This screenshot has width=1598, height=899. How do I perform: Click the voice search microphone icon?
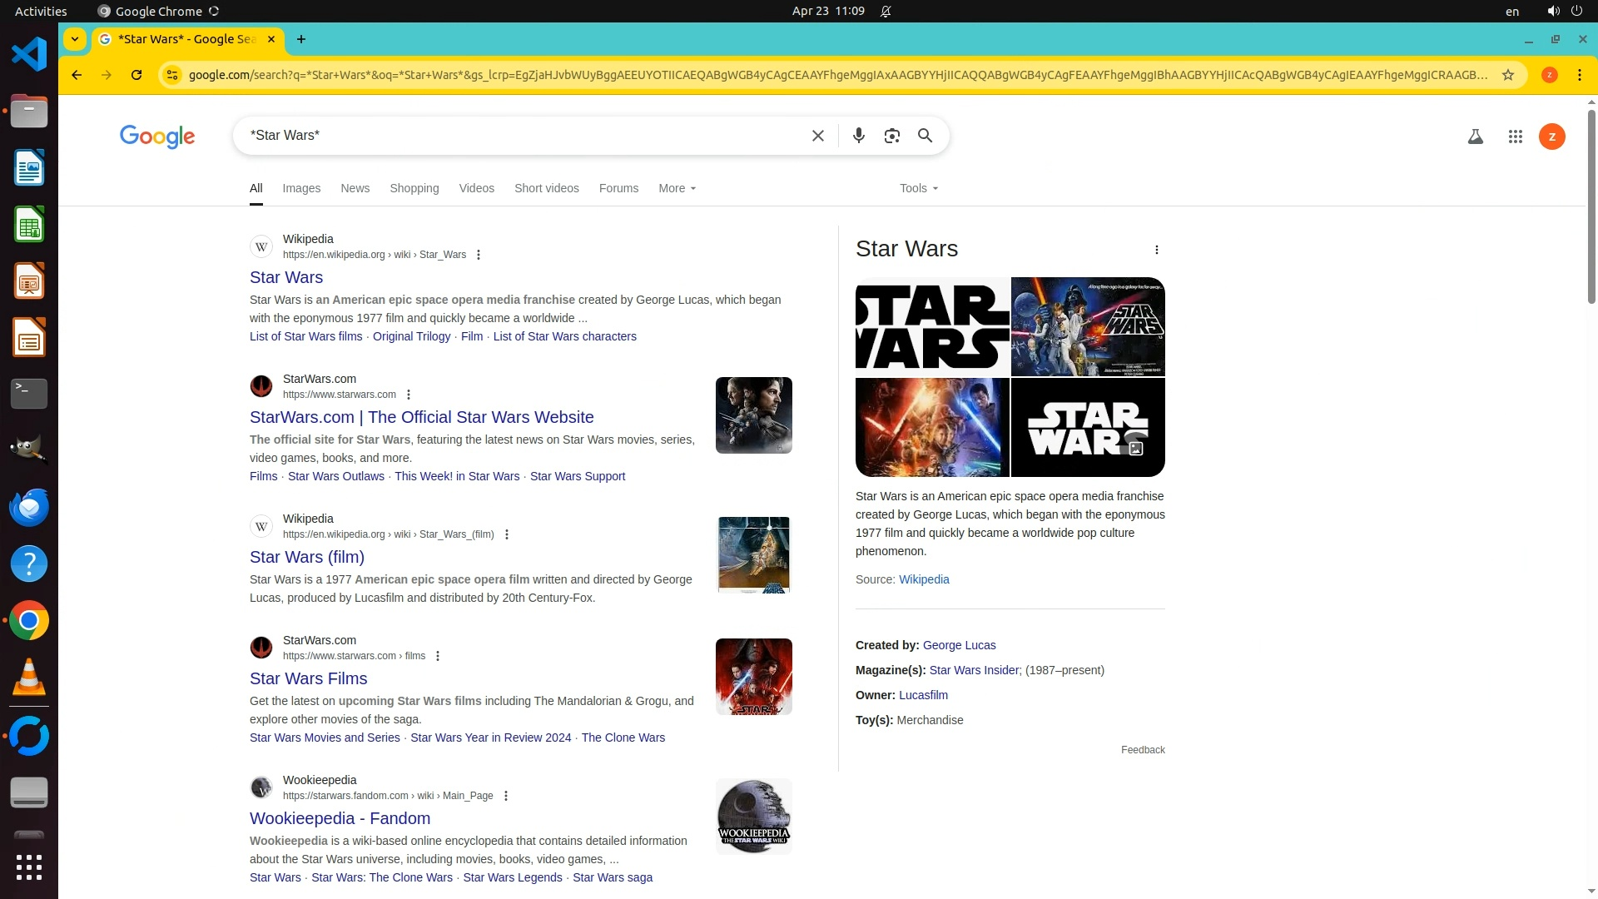point(858,136)
